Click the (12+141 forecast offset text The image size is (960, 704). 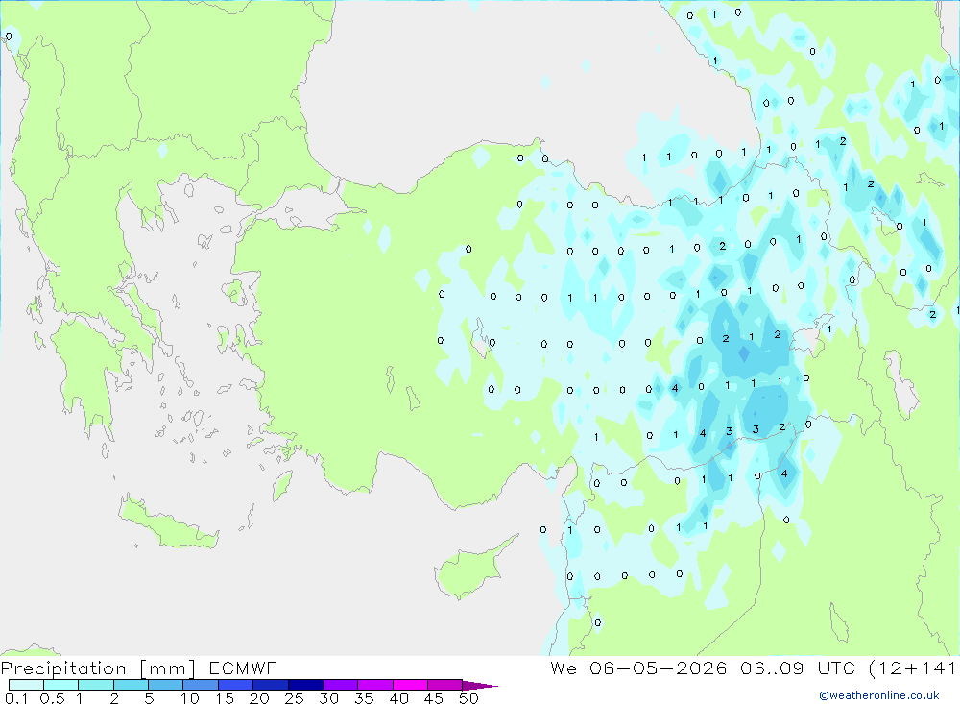(913, 668)
